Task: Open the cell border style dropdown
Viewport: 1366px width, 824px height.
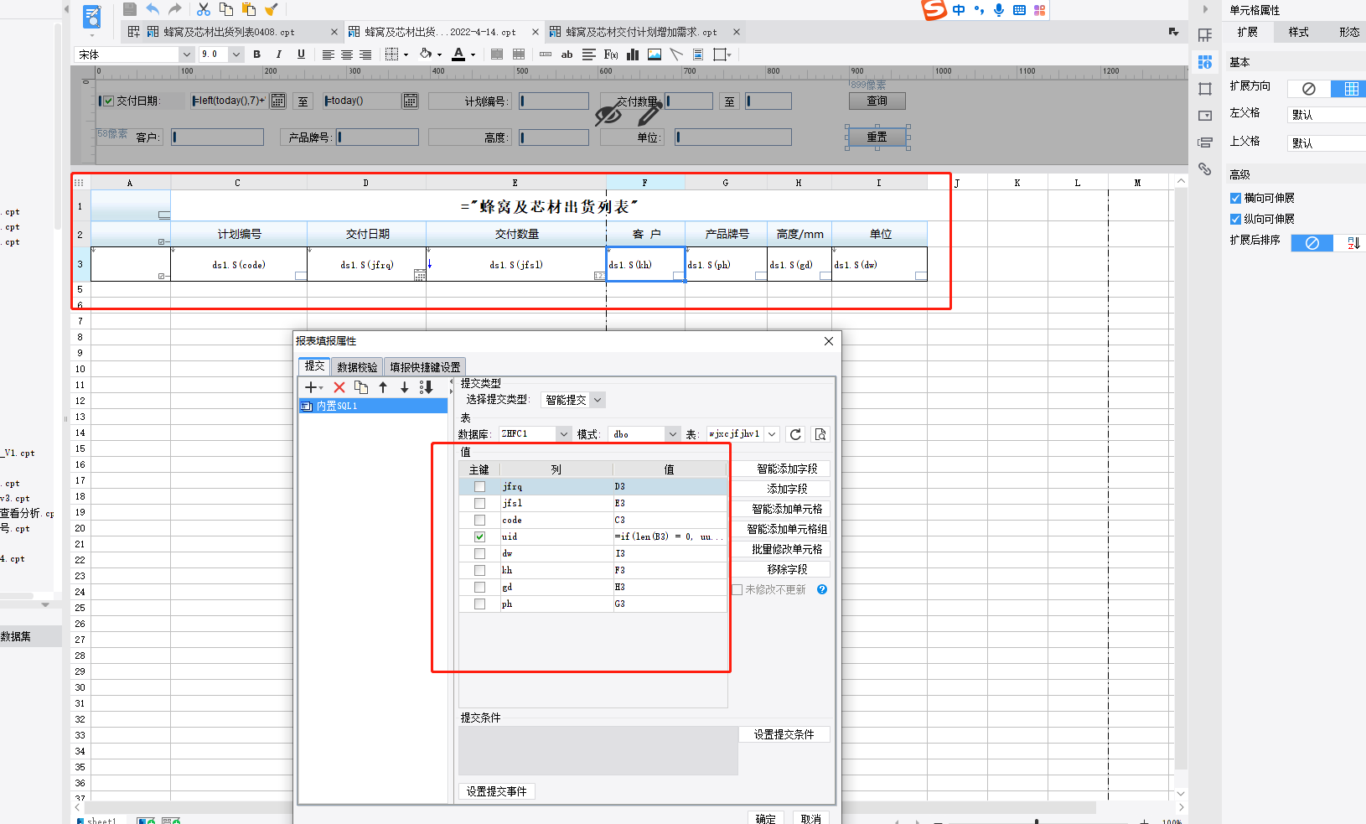Action: point(406,54)
